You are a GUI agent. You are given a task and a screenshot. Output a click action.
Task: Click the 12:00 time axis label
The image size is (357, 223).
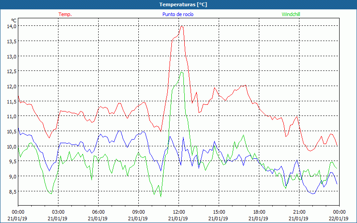(x=179, y=212)
